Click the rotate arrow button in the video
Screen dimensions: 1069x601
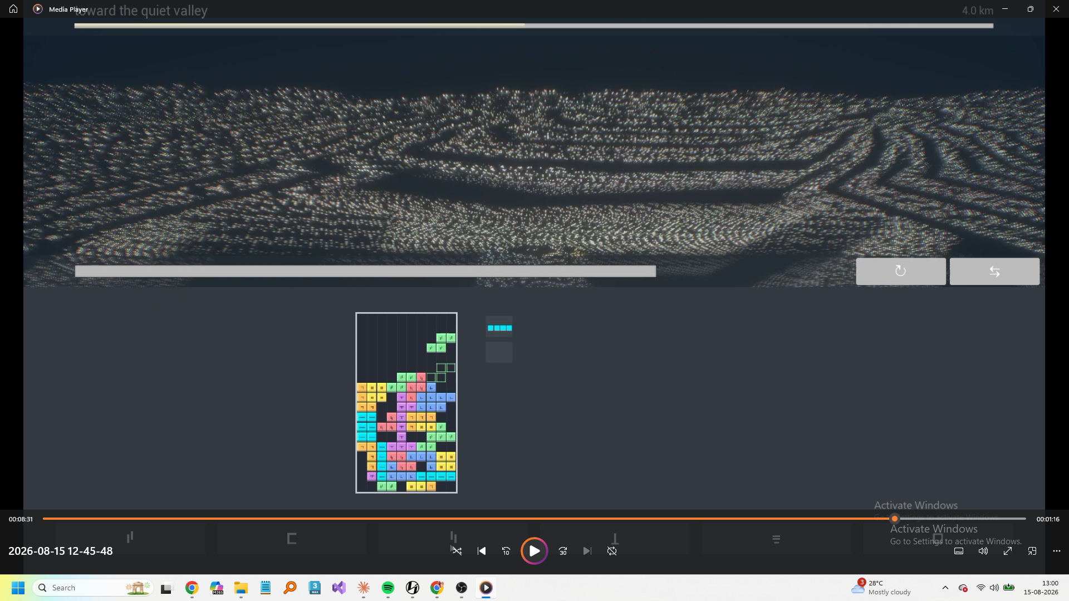click(x=901, y=272)
